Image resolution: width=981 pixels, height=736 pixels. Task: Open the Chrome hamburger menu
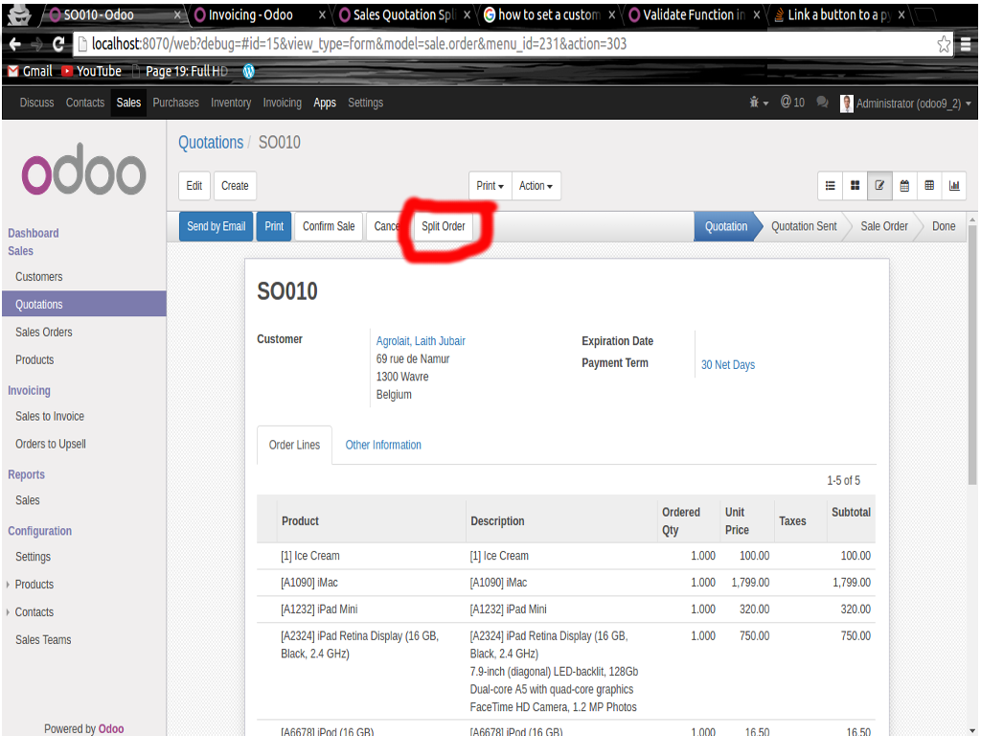point(966,44)
